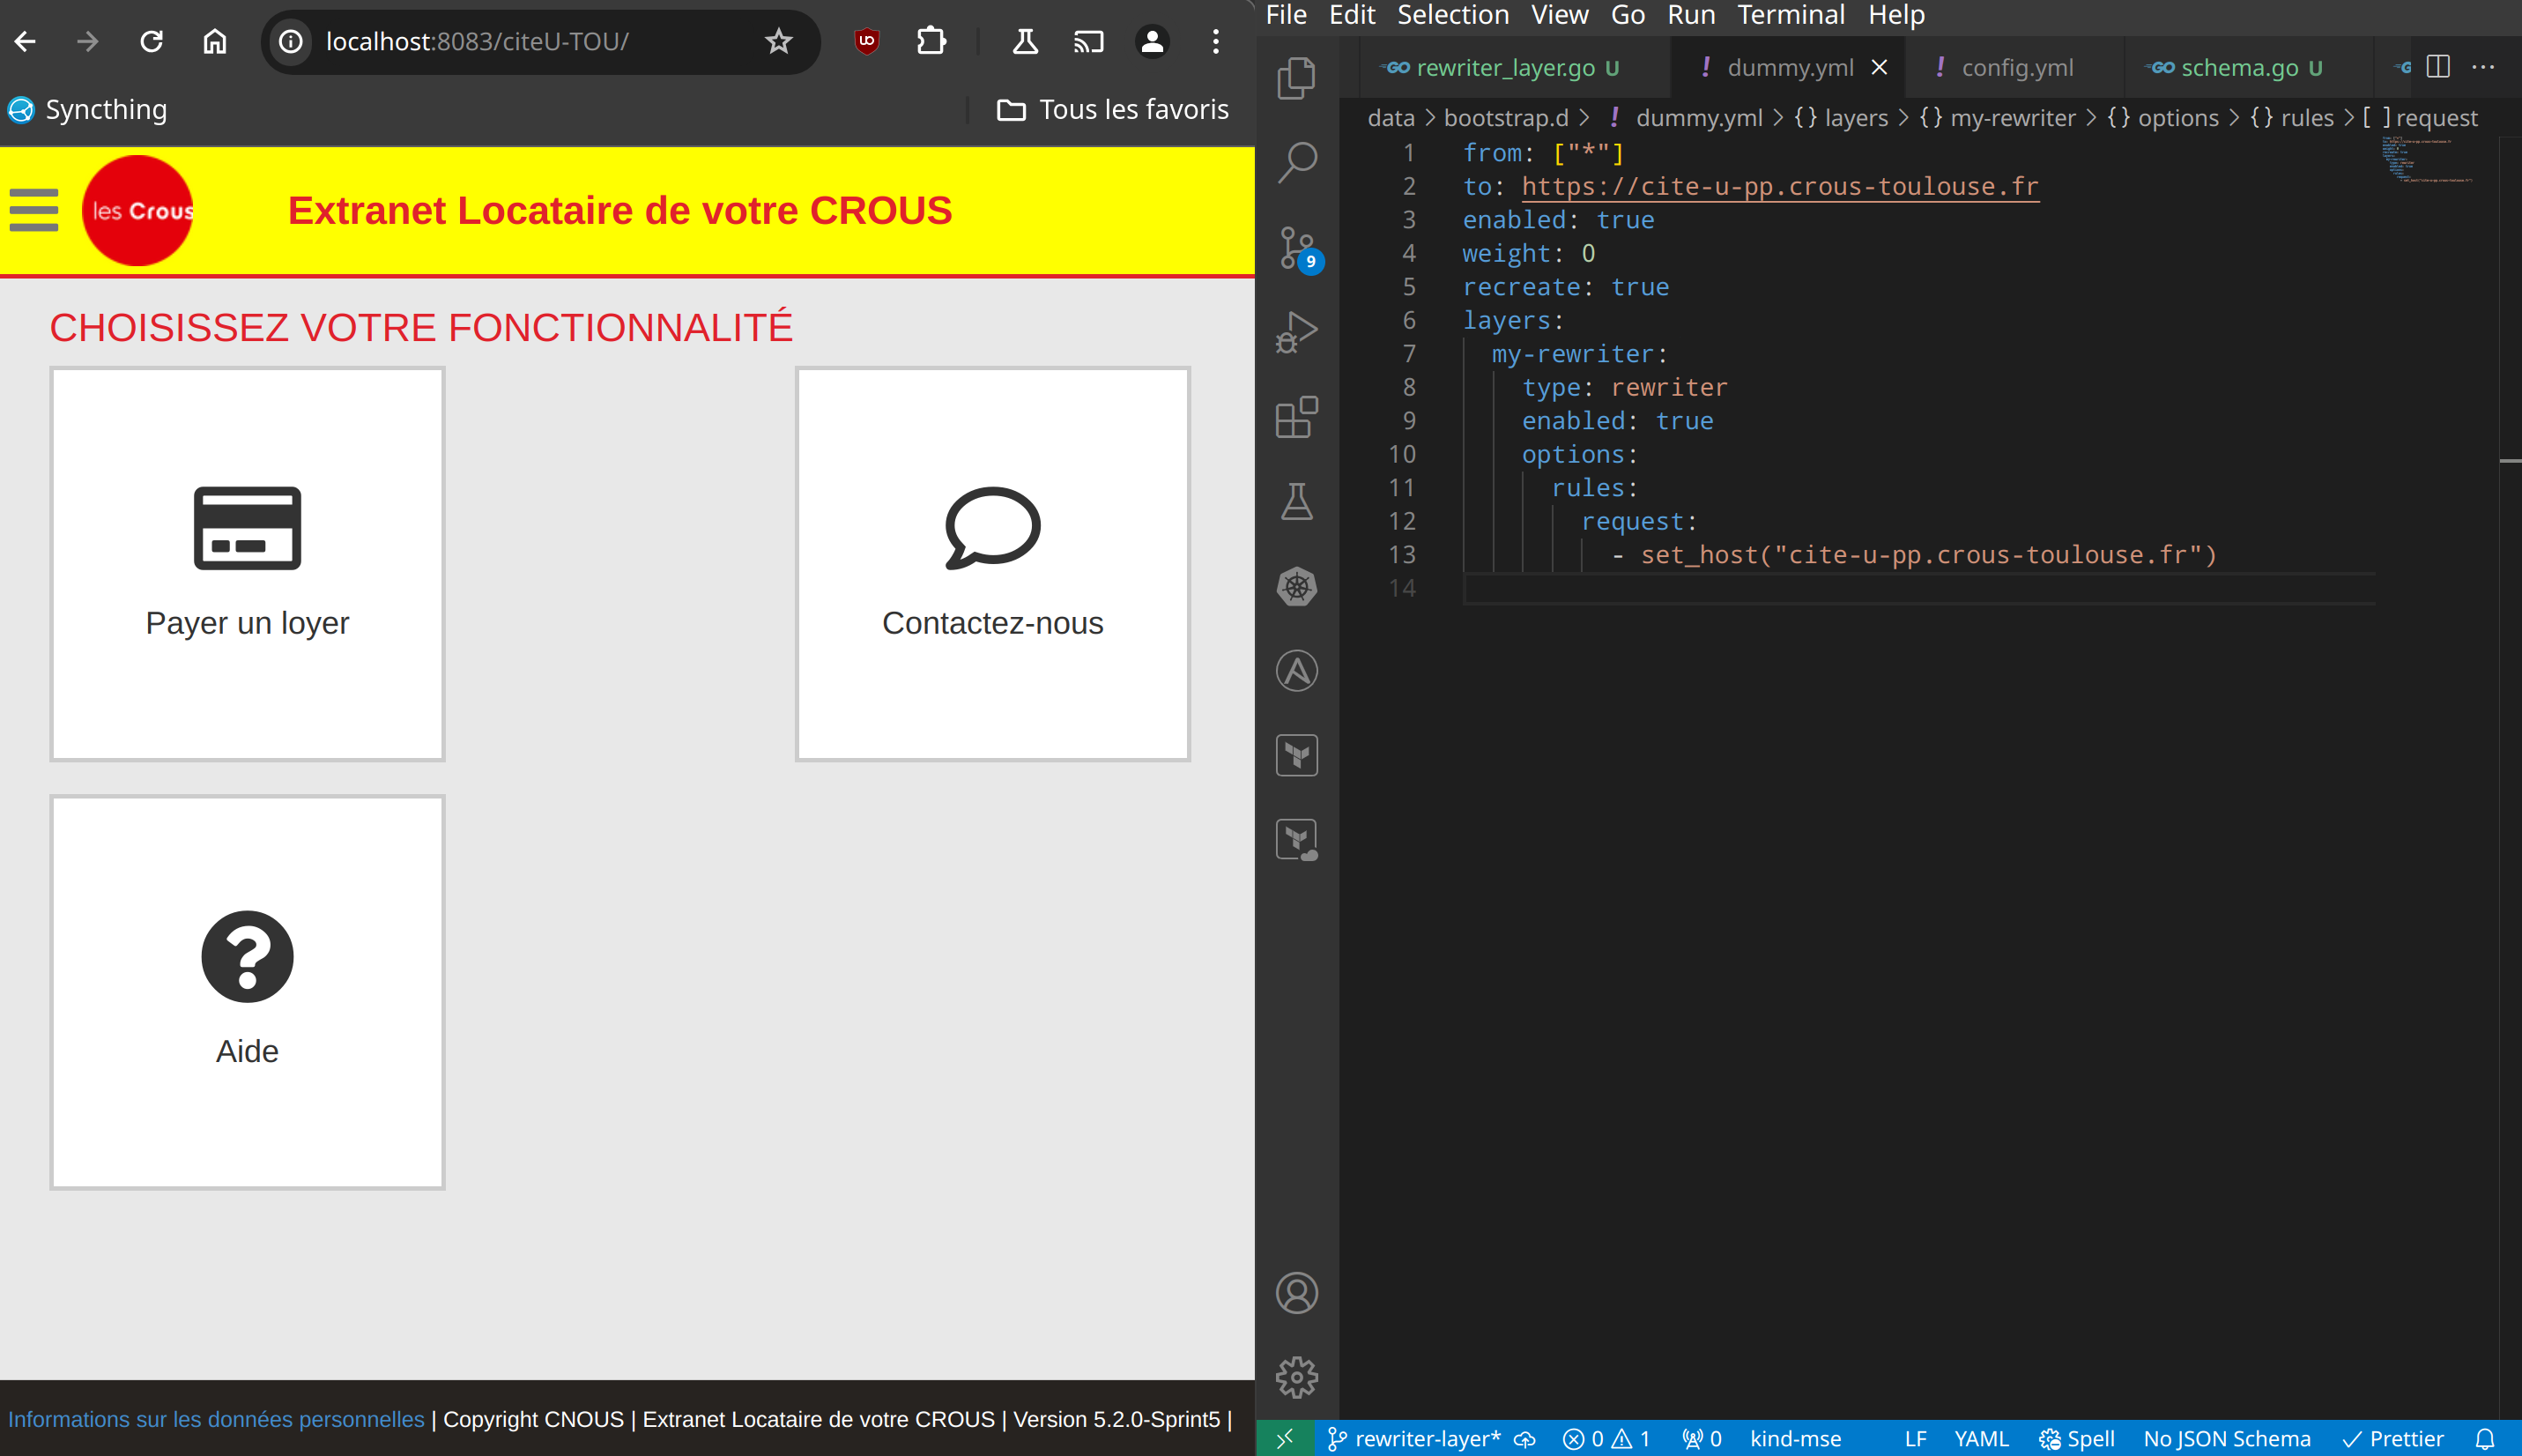Open Source Control view with 9 changes
The height and width of the screenshot is (1456, 2522).
(x=1296, y=247)
